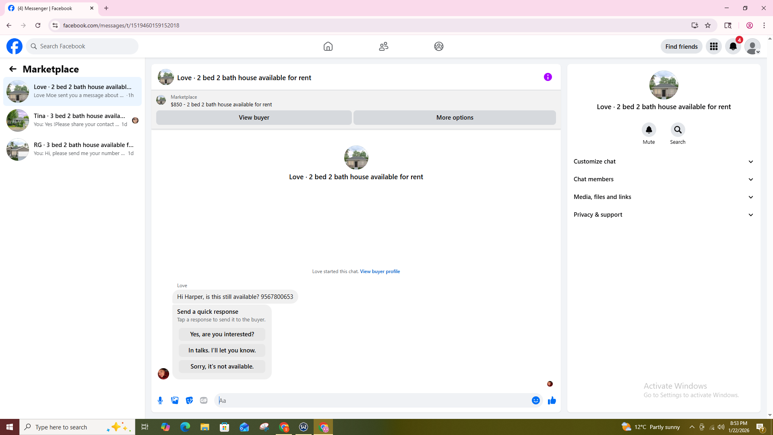The width and height of the screenshot is (773, 435).
Task: Focus the Search Facebook field
Action: 82,46
